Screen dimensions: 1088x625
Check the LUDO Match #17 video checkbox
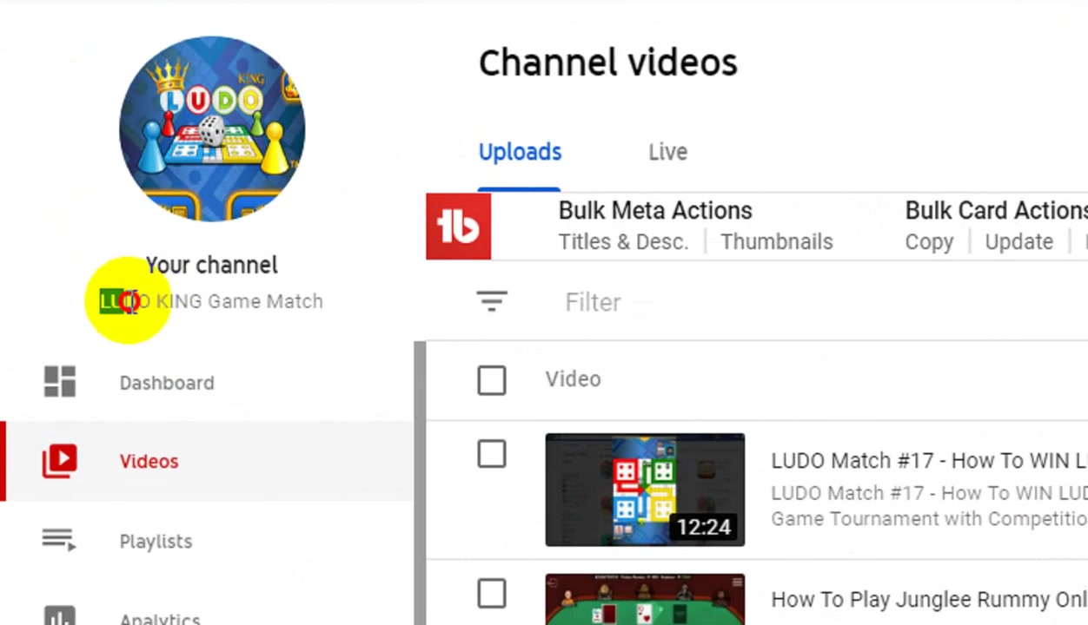coord(492,454)
